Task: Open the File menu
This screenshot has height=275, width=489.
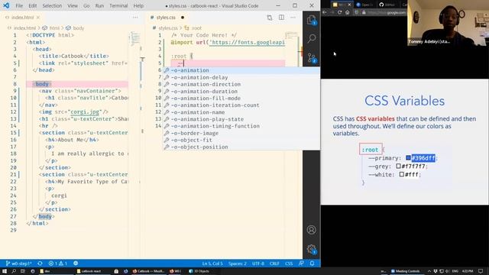Action: pyautogui.click(x=19, y=5)
